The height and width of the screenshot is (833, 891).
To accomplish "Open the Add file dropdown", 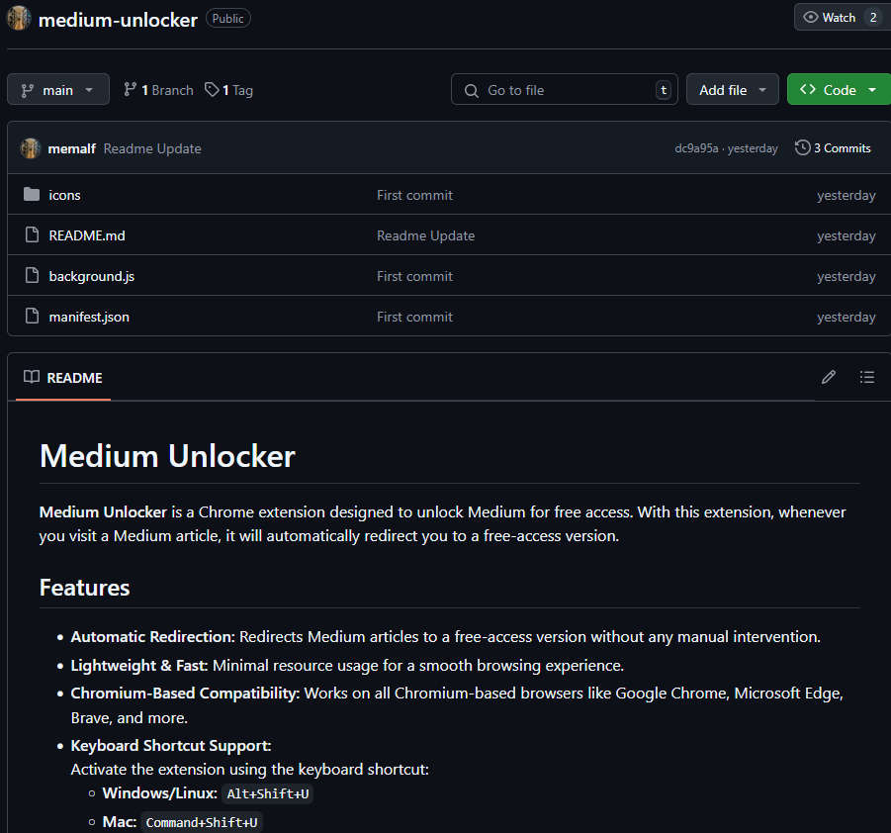I will coord(732,90).
